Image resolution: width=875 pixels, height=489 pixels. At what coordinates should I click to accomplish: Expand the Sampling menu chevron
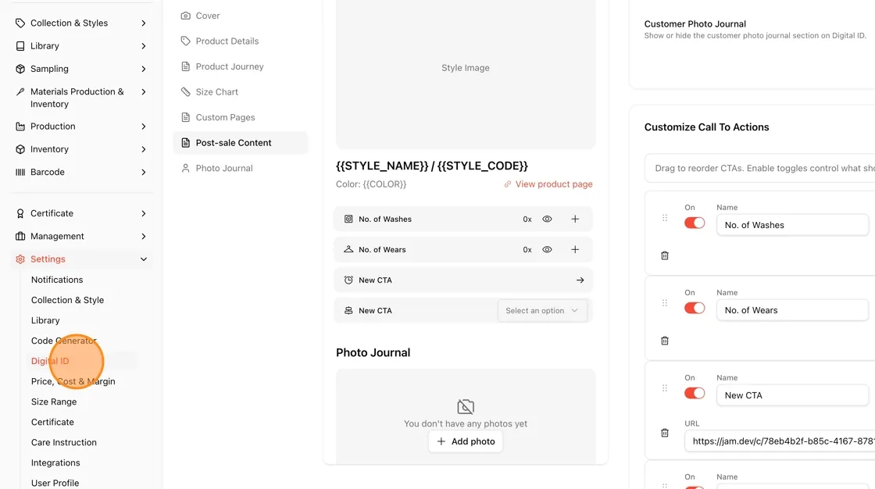coord(144,69)
